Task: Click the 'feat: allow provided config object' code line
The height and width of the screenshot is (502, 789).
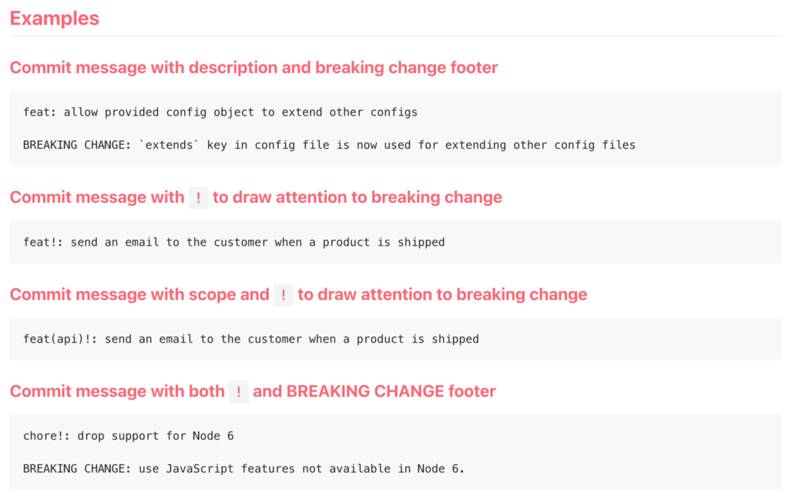Action: click(x=220, y=112)
